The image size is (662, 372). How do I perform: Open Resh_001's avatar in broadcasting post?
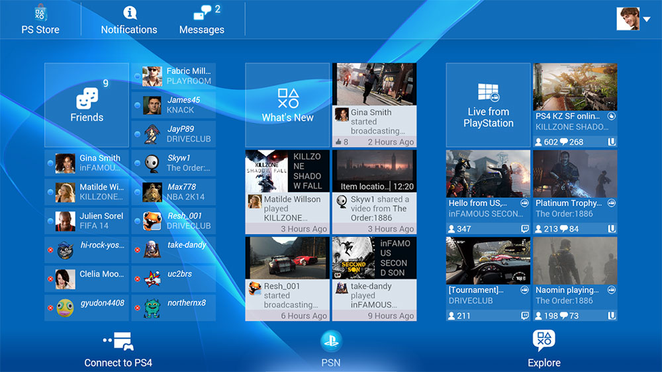255,289
